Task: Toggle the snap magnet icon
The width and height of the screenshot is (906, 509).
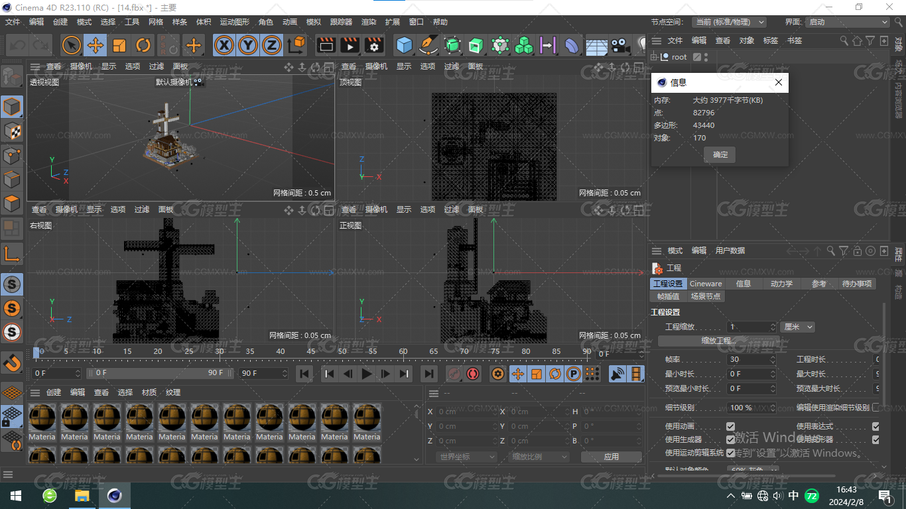Action: coord(12,363)
